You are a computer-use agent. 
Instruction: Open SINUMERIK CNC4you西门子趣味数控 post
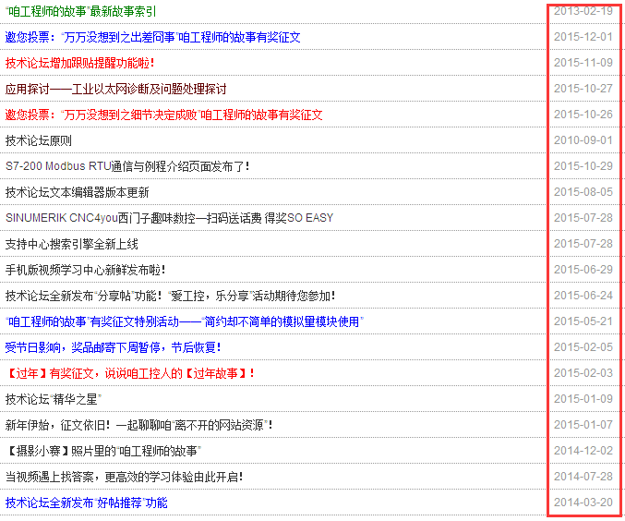pos(169,218)
